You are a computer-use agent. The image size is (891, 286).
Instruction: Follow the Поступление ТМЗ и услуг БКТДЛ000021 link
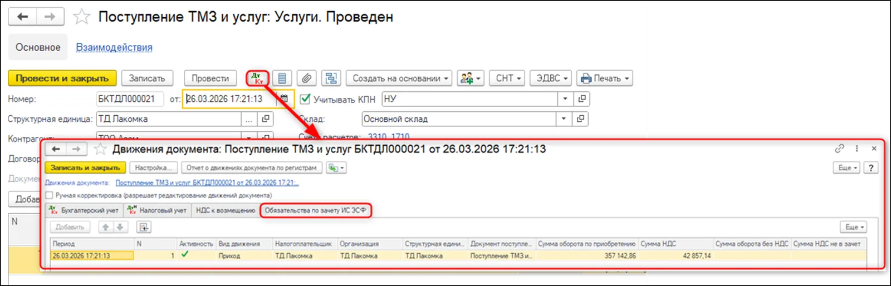click(207, 183)
